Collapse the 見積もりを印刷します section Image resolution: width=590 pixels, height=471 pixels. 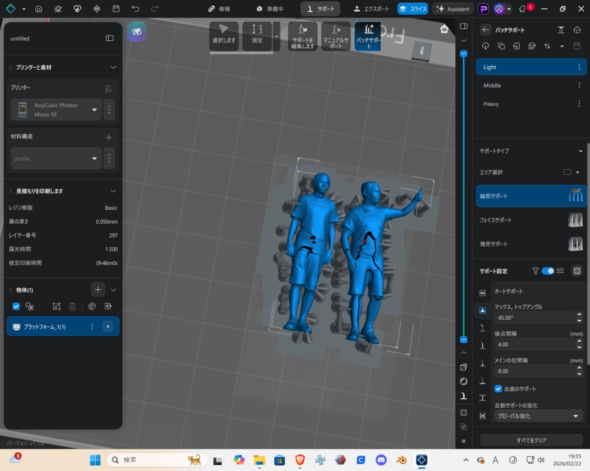tap(113, 191)
